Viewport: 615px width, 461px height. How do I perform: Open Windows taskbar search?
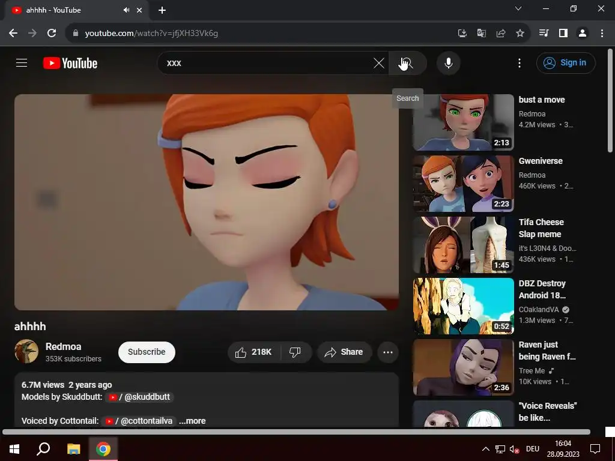tap(43, 449)
